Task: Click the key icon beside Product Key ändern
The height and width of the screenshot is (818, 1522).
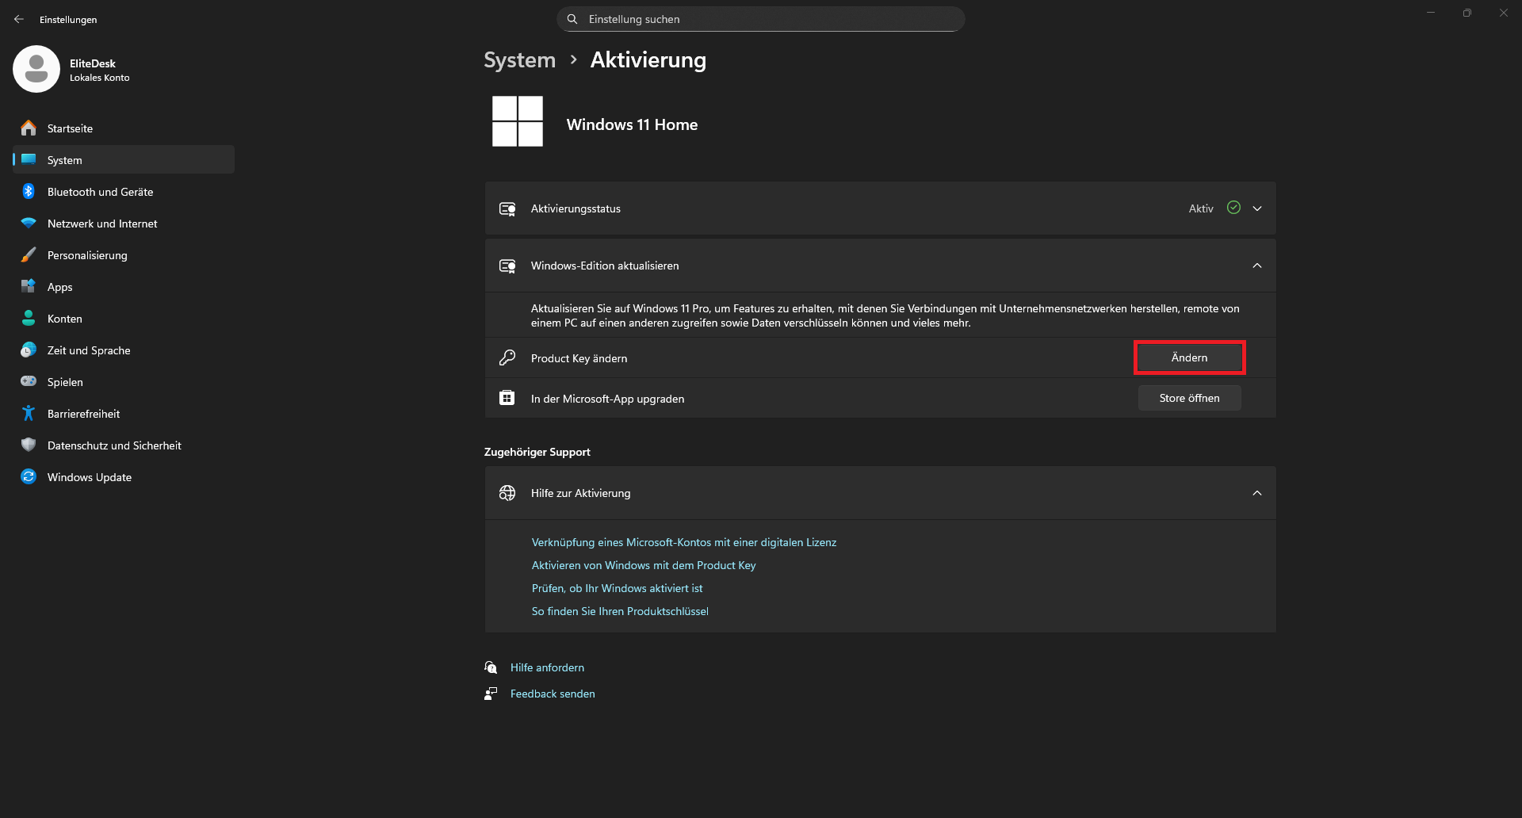Action: click(x=507, y=357)
